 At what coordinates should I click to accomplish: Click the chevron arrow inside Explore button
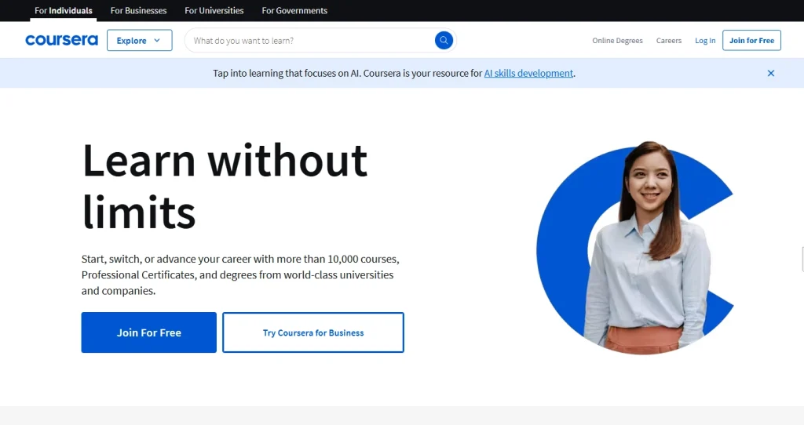[157, 41]
